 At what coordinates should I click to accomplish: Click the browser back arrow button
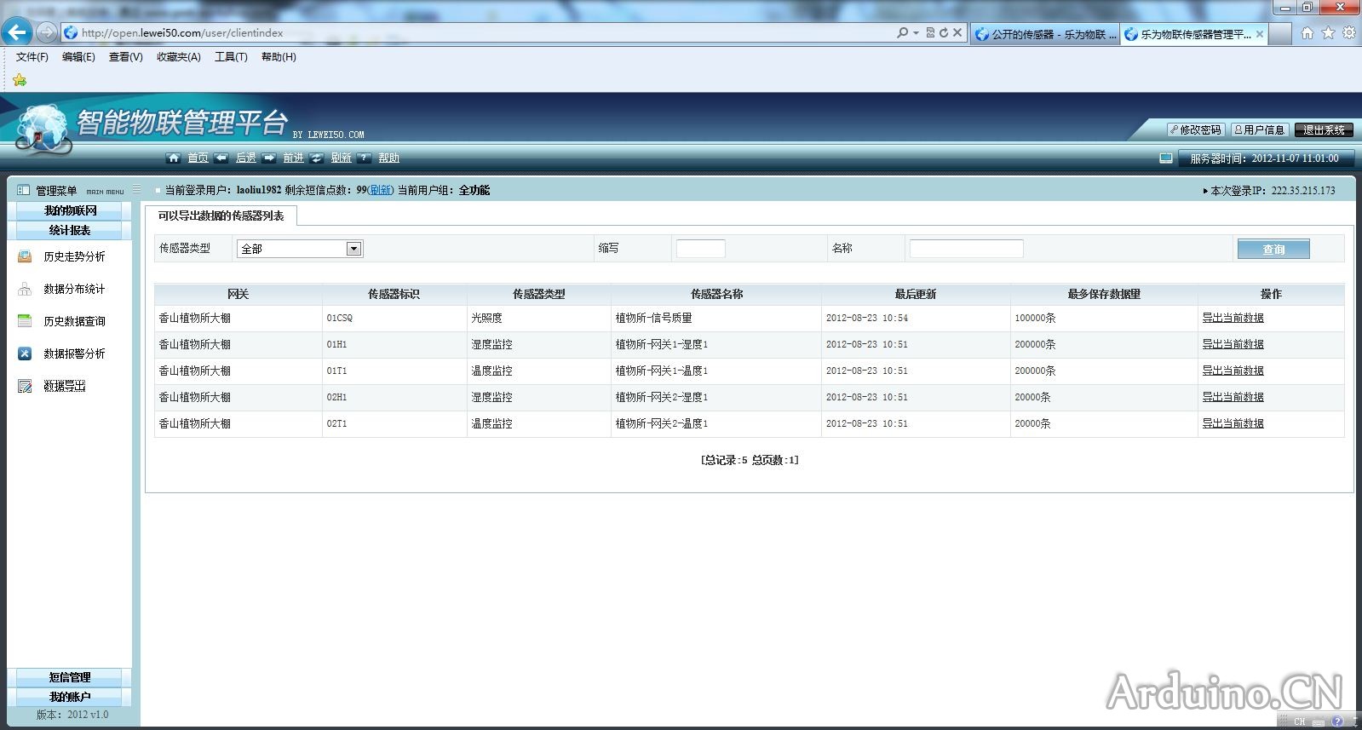coord(16,32)
